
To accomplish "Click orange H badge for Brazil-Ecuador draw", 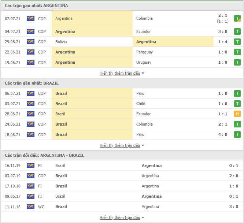I will pos(237,114).
